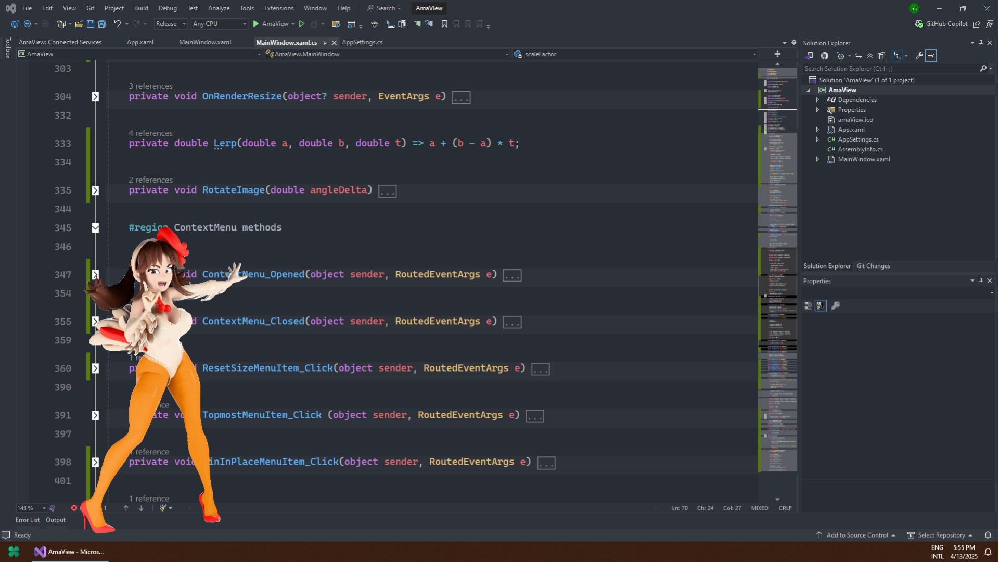The image size is (999, 562).
Task: Toggle a bookmark using the bookmark toolbar icon
Action: [x=444, y=24]
